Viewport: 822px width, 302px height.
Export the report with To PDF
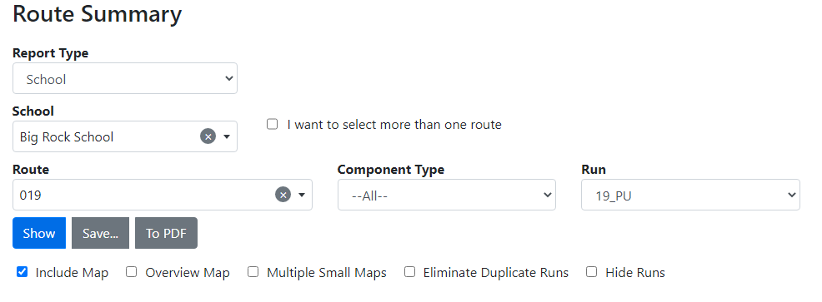coord(166,233)
